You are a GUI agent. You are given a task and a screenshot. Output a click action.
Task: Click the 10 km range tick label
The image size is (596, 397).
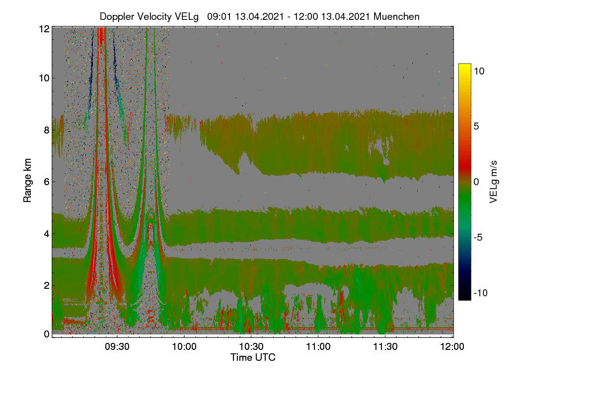tap(44, 78)
